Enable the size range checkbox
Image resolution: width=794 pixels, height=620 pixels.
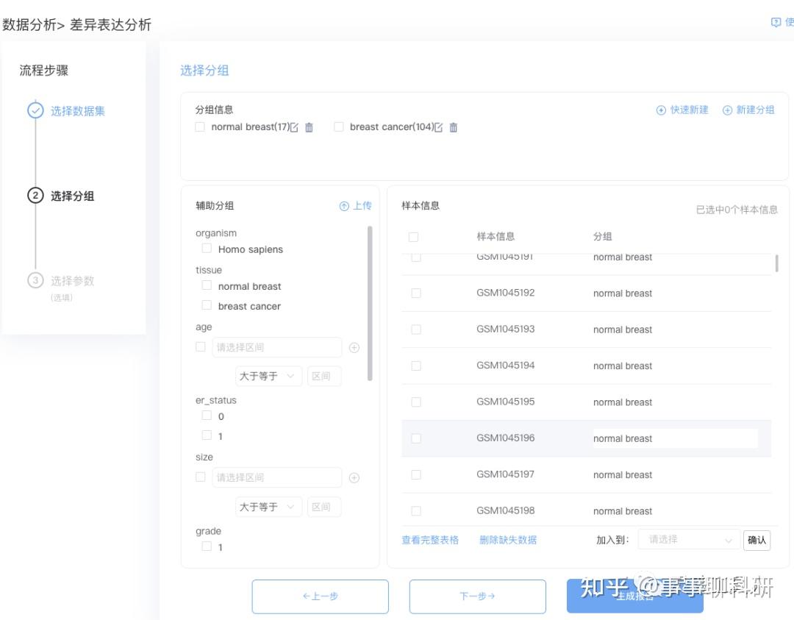point(201,477)
